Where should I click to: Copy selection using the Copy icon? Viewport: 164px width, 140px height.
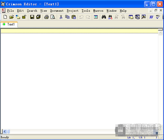[67, 17]
